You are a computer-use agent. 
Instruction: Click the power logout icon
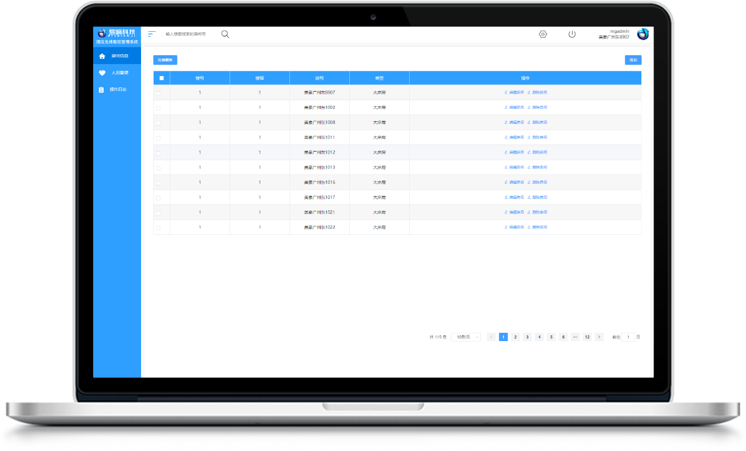(x=572, y=34)
